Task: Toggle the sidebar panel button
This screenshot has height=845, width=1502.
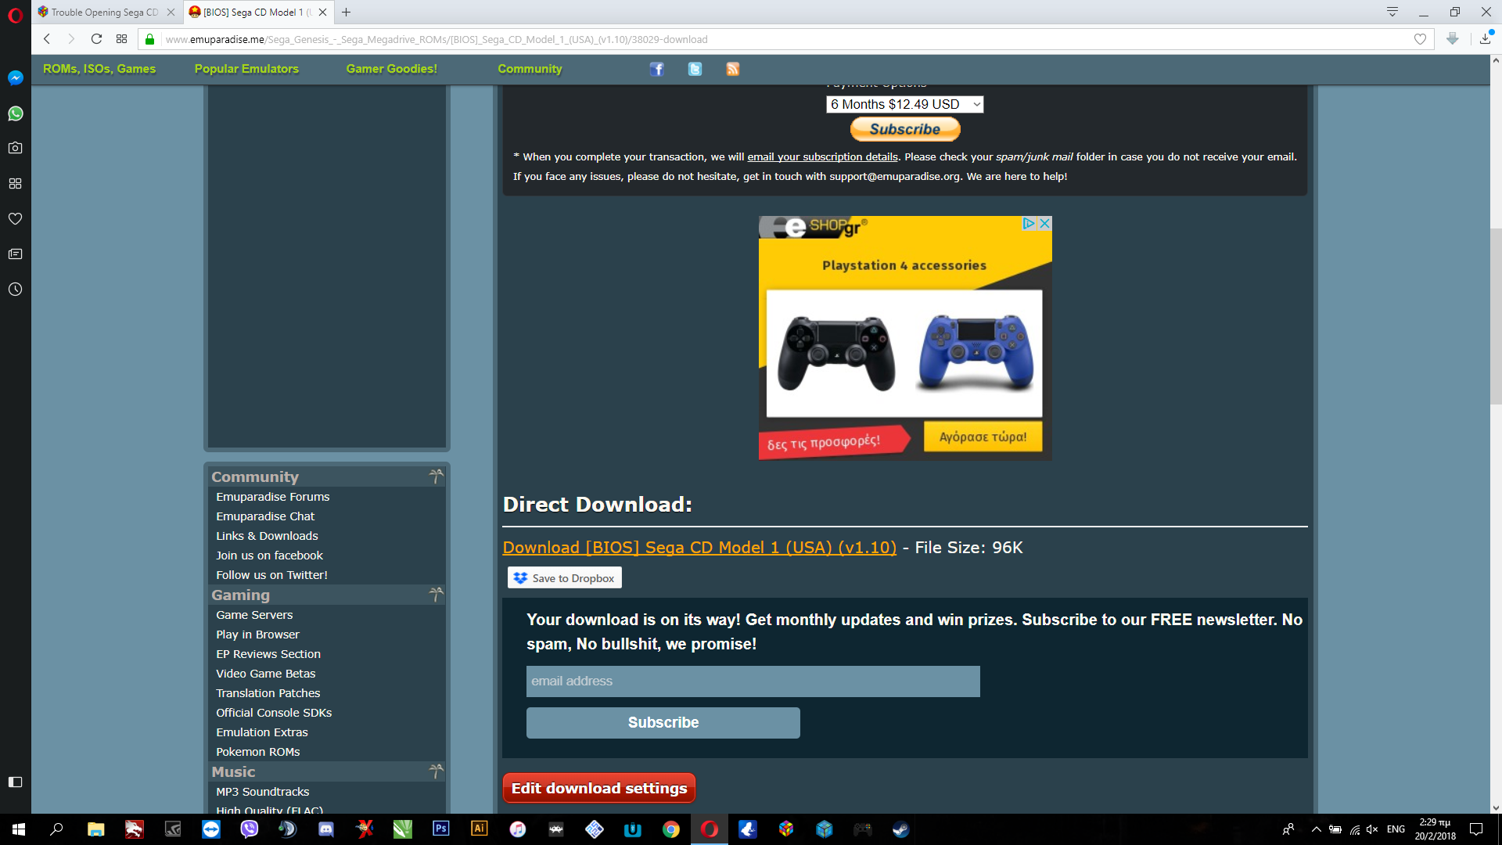Action: point(15,782)
